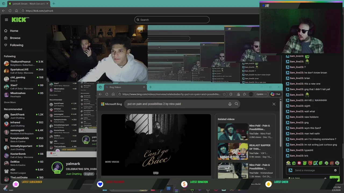Click the KICK logo
Image resolution: width=344 pixels, height=193 pixels.
click(x=20, y=20)
